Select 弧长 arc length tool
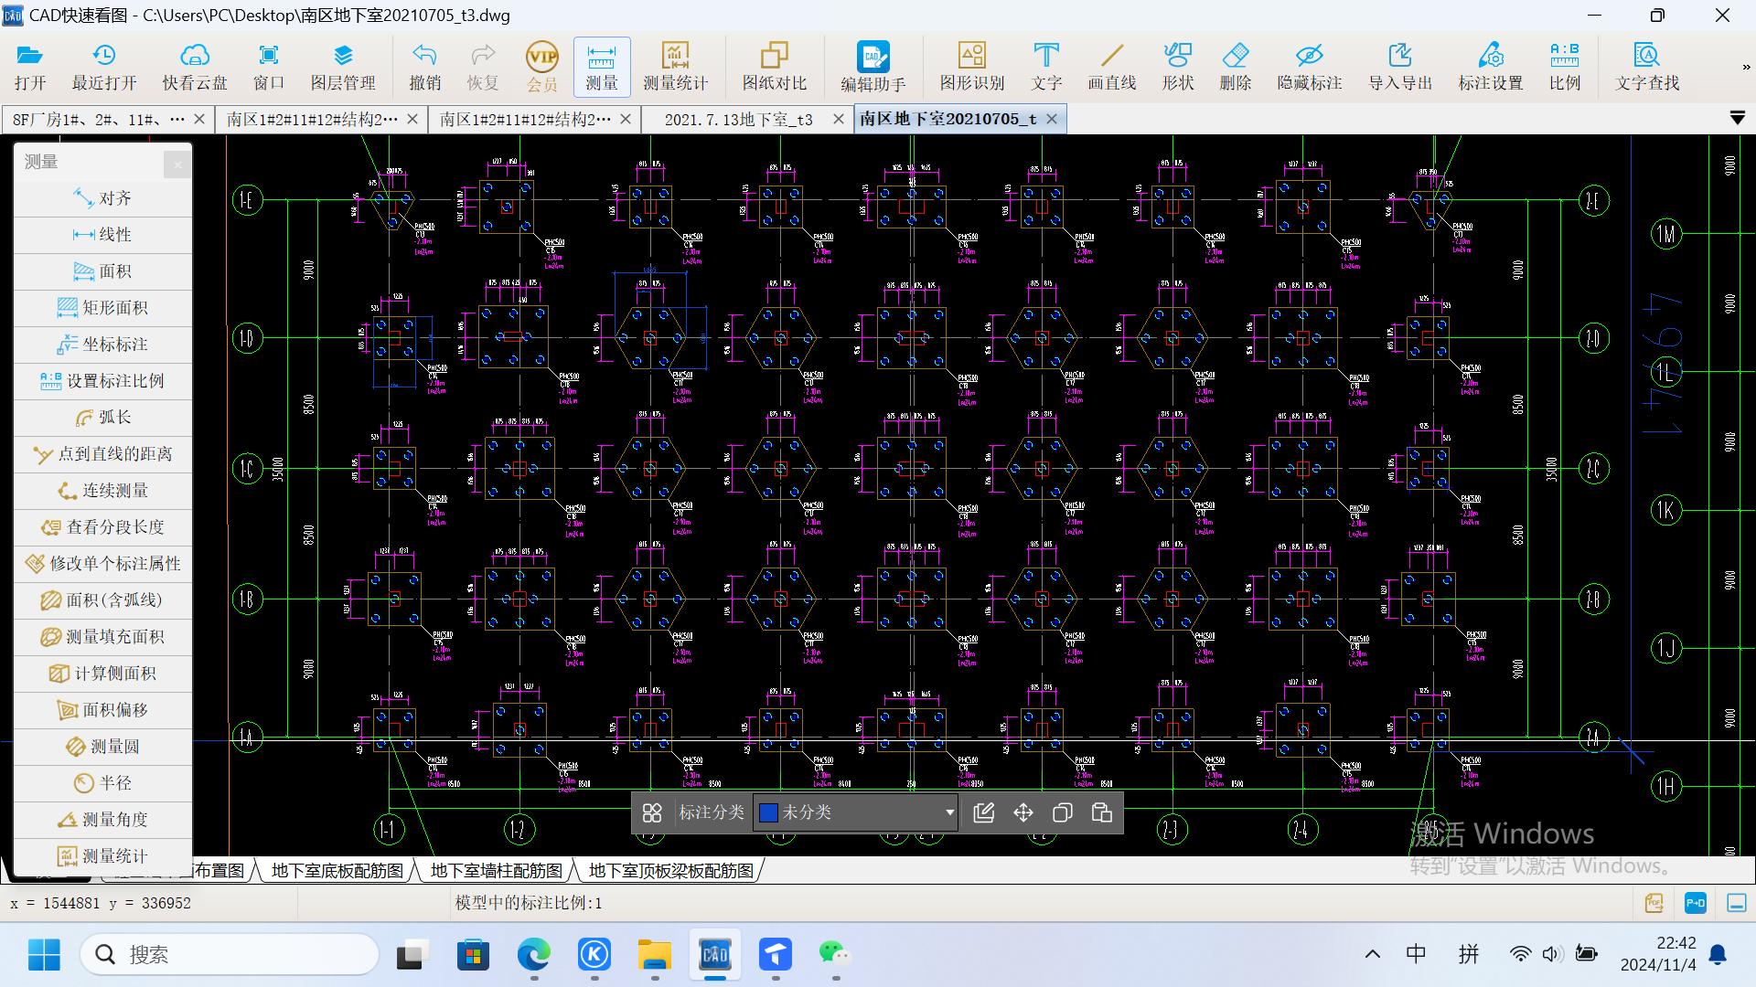Viewport: 1756px width, 987px height. coord(103,418)
